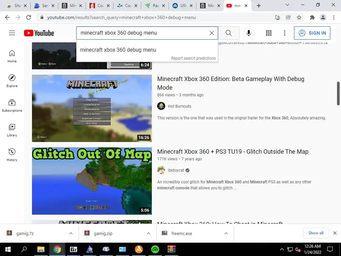
Task: Open a new browser tab
Action: (258, 6)
